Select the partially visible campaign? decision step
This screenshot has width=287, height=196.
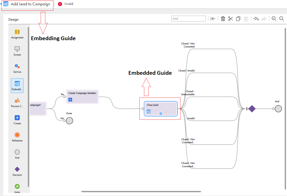pos(38,109)
